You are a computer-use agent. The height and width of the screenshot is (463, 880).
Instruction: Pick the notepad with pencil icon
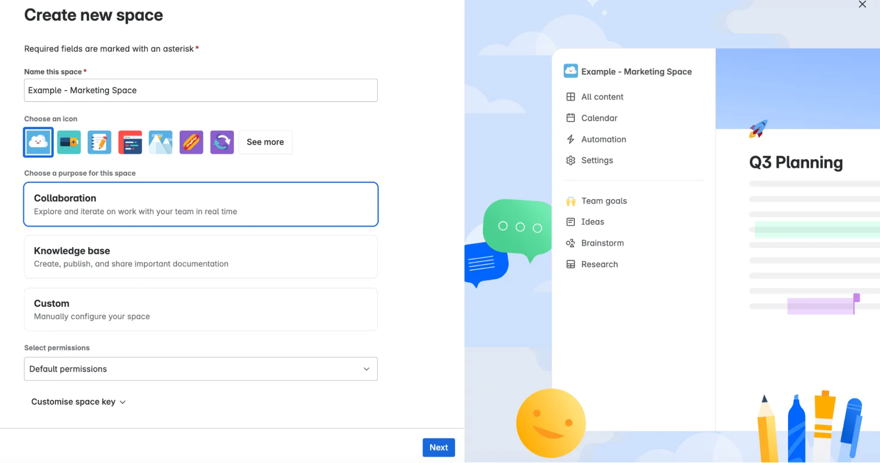(99, 142)
